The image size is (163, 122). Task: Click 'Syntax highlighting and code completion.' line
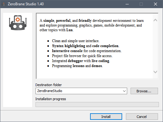click(86, 46)
